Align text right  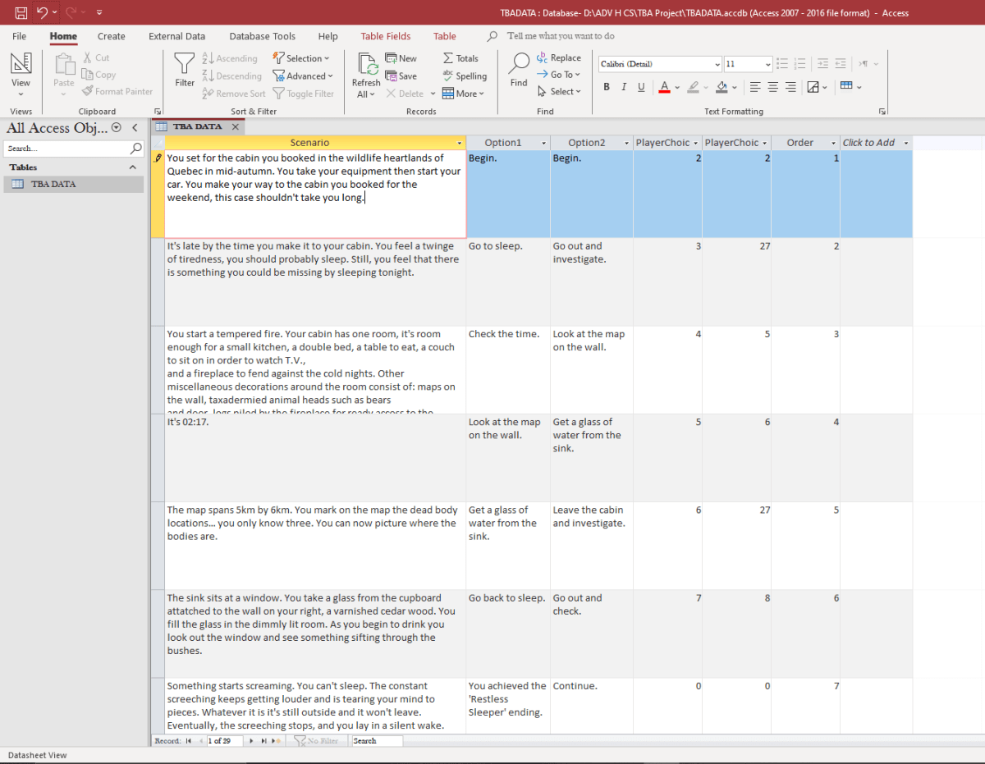tap(790, 87)
